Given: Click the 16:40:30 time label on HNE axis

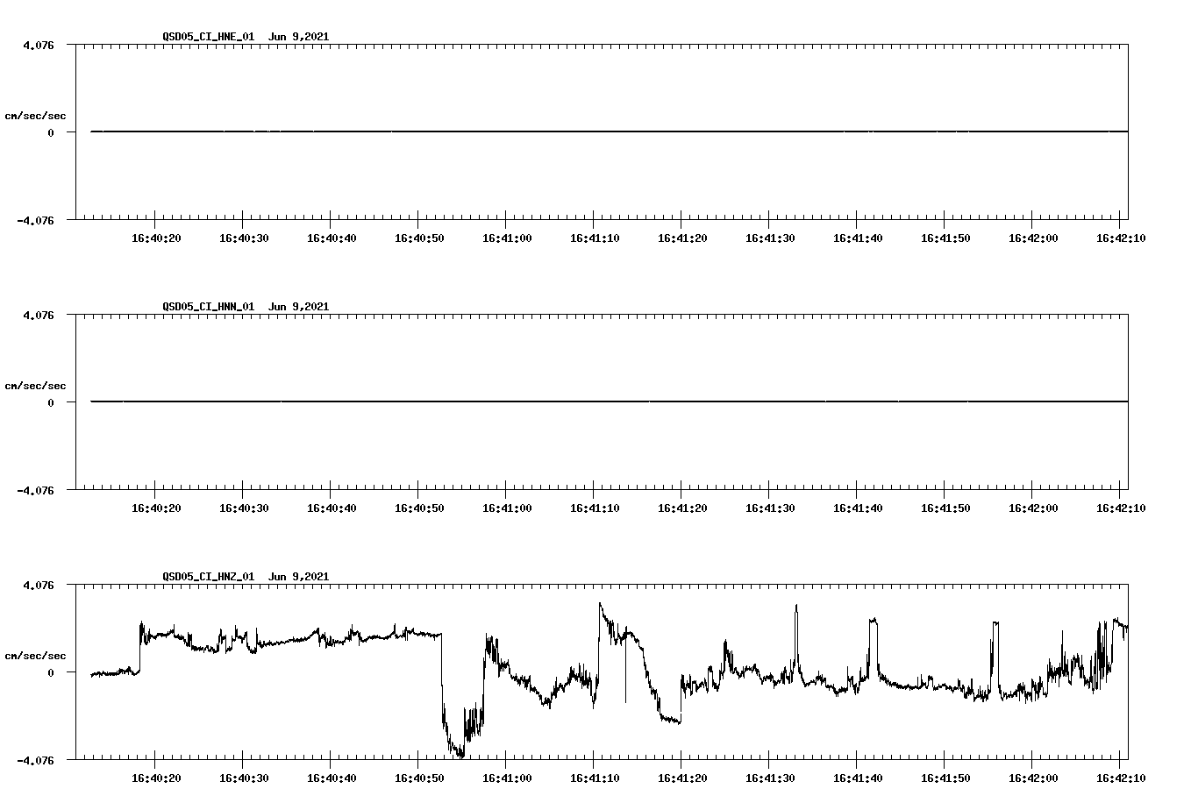Looking at the screenshot, I should point(244,238).
